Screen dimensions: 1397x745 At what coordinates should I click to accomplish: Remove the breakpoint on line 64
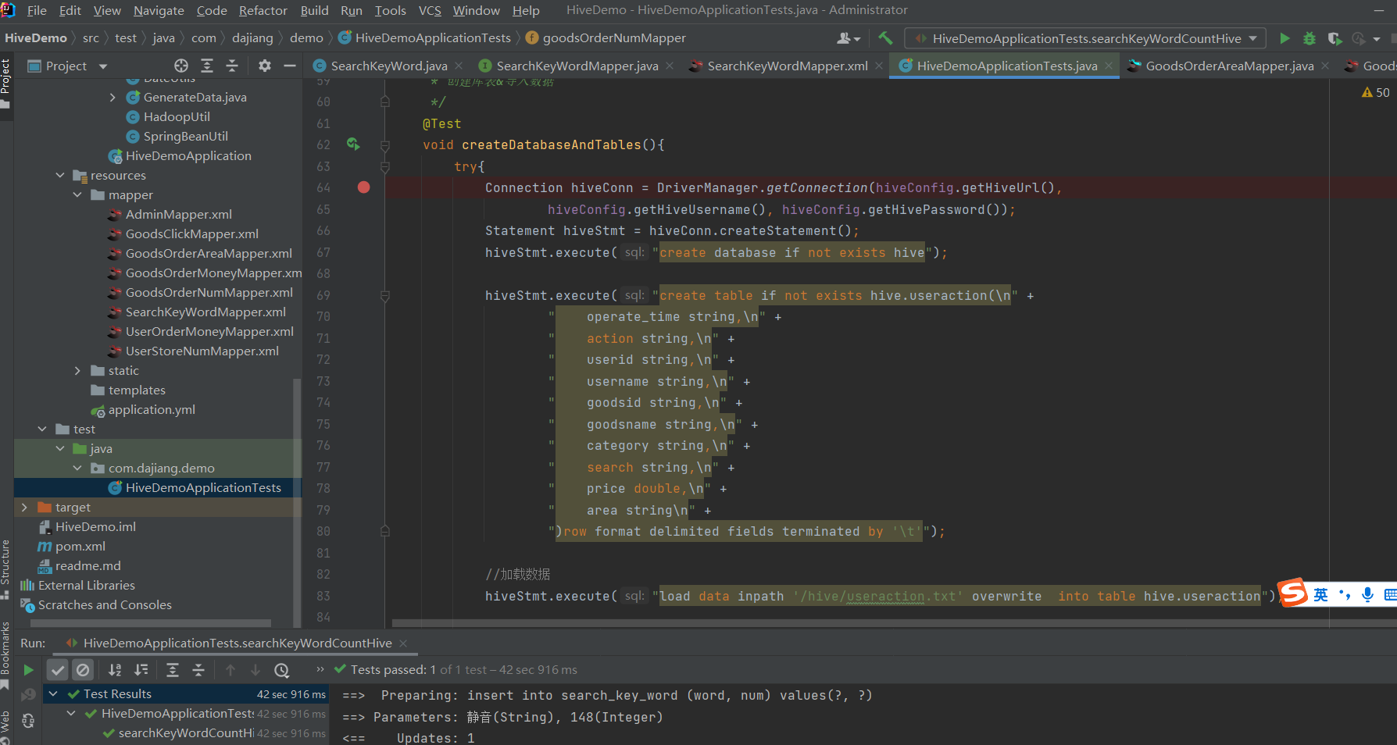coord(363,187)
